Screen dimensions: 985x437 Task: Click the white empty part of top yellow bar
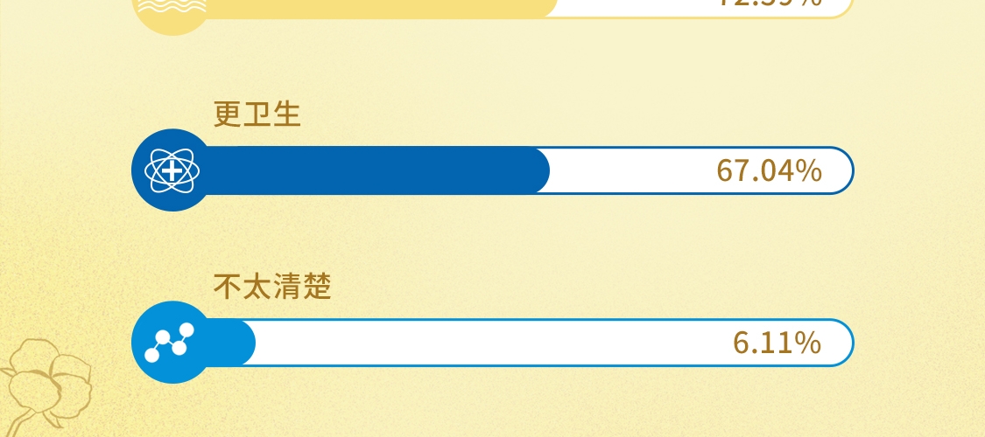pyautogui.click(x=630, y=7)
